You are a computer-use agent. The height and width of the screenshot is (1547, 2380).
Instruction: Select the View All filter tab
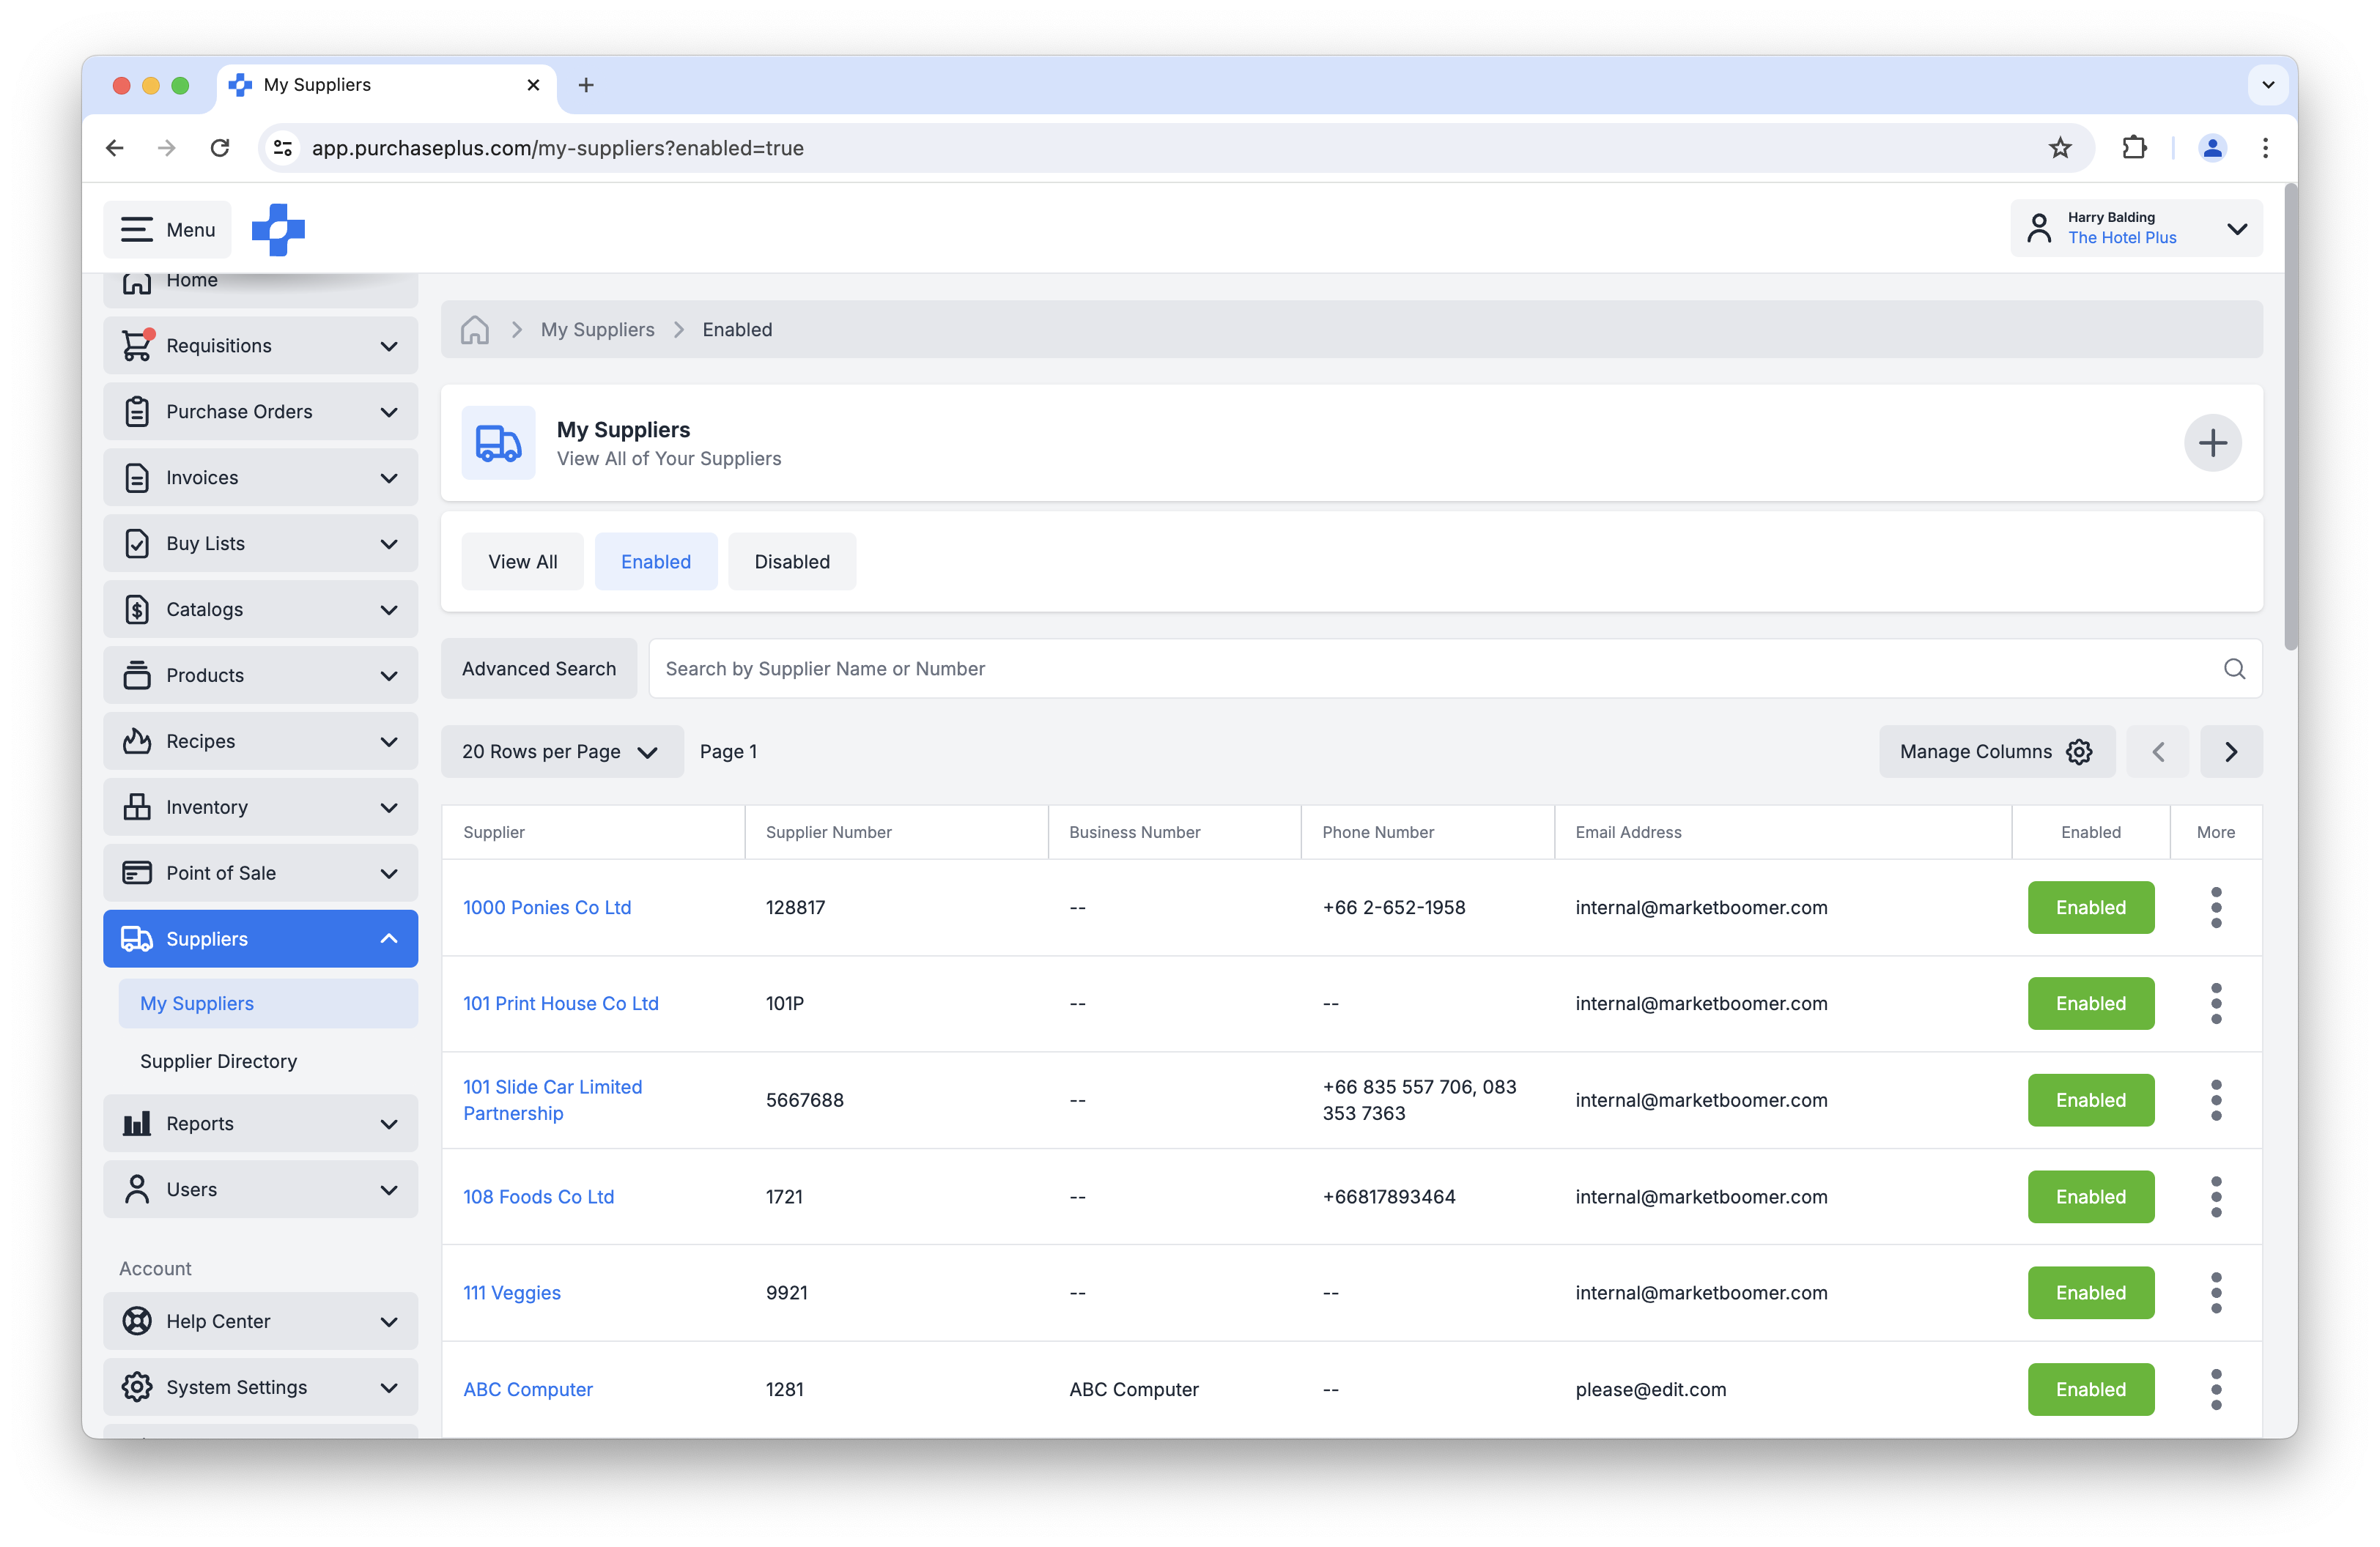[522, 560]
